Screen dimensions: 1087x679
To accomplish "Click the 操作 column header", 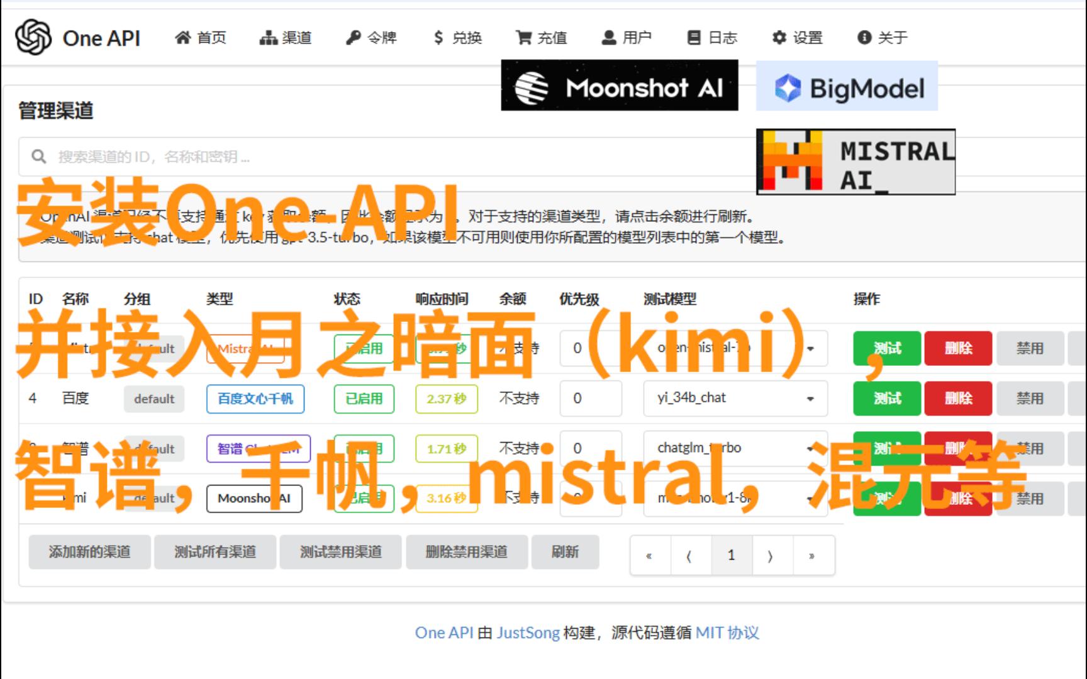I will 866,299.
